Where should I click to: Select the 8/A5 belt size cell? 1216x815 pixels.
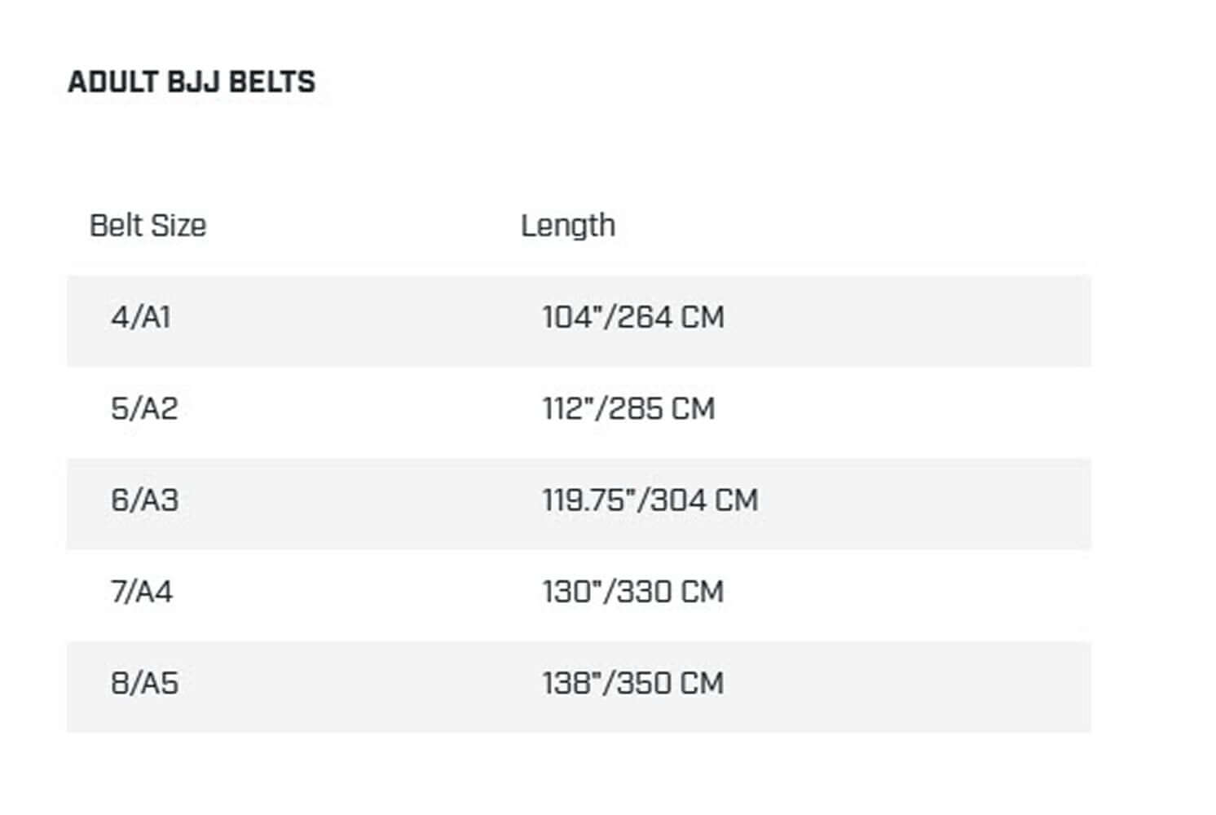click(144, 683)
